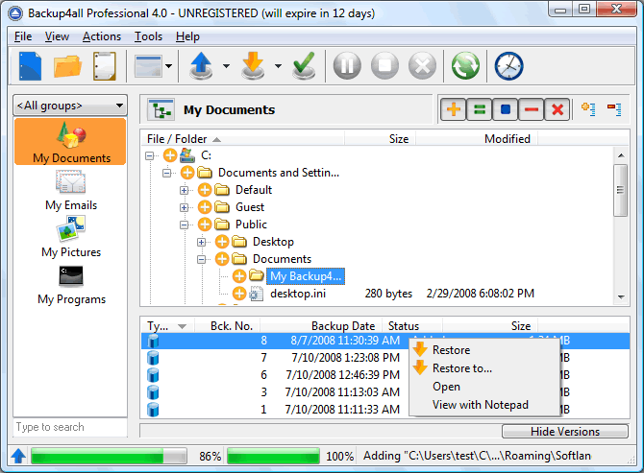The image size is (644, 473).
Task: Toggle the red minus filter button
Action: 531,110
